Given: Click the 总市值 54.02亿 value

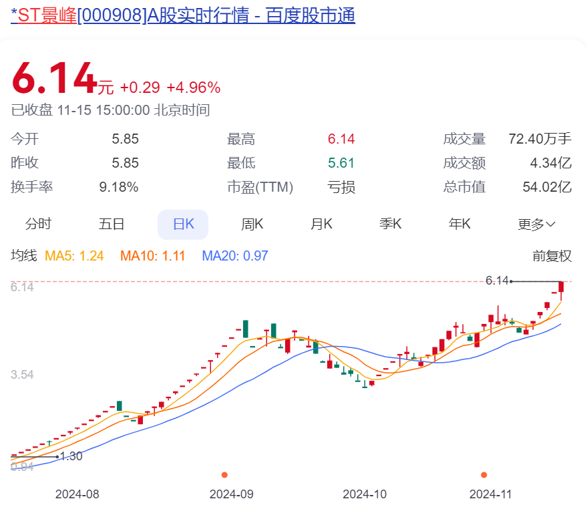Looking at the screenshot, I should [x=547, y=187].
